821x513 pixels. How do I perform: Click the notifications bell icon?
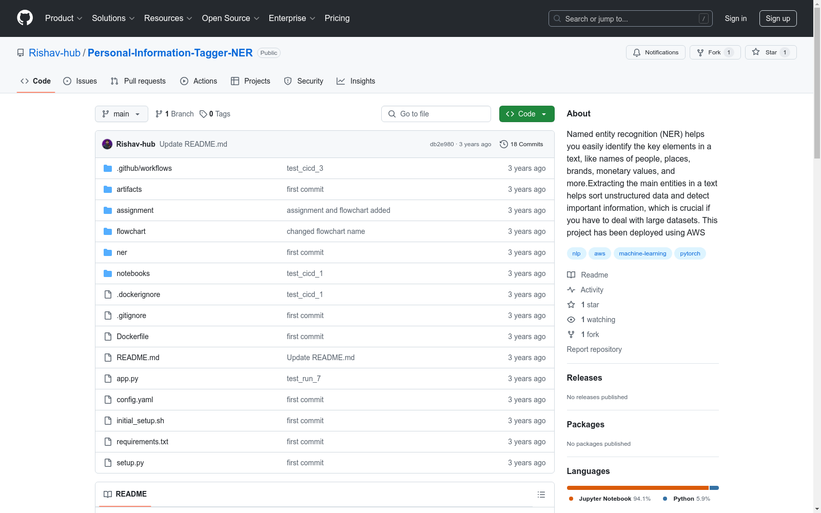coord(637,52)
